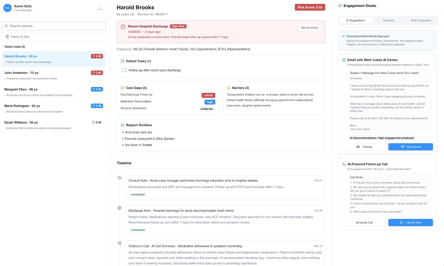Click the Preview email button

coord(364,147)
